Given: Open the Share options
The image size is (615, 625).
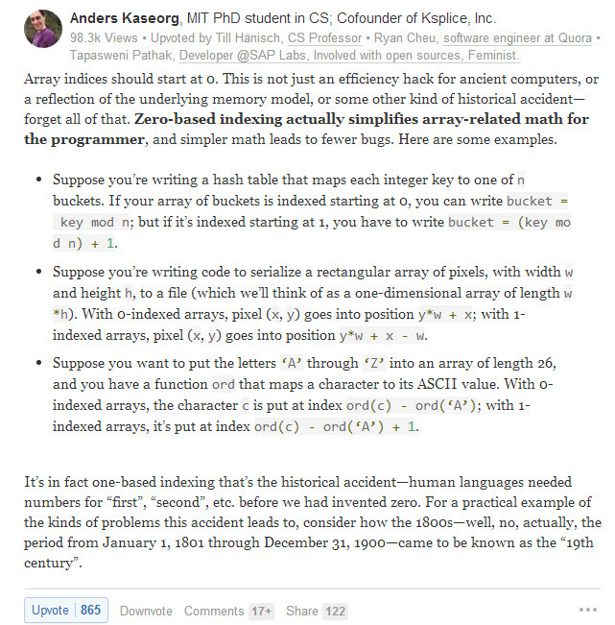Looking at the screenshot, I should pyautogui.click(x=301, y=611).
